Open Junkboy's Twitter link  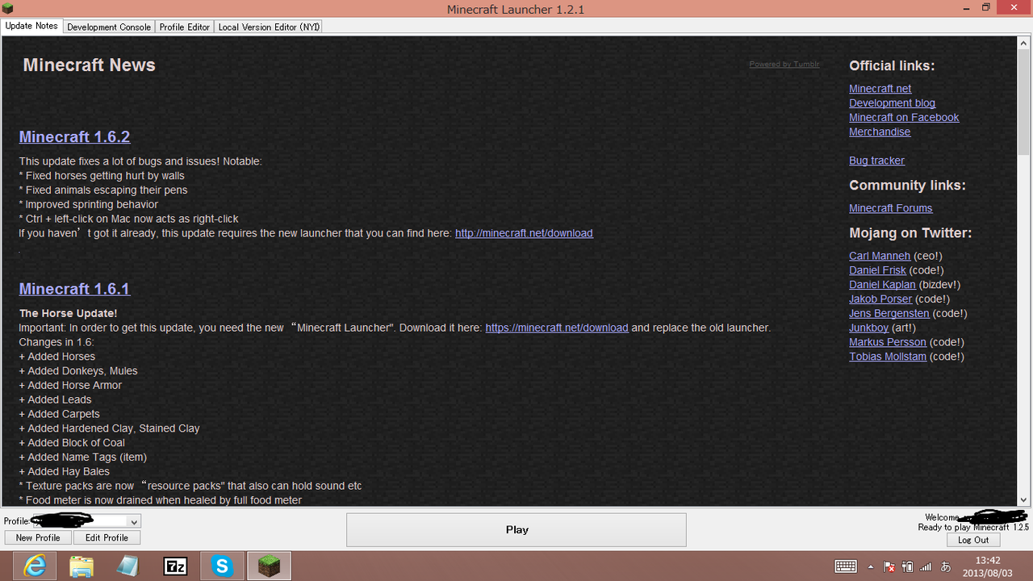[868, 328]
